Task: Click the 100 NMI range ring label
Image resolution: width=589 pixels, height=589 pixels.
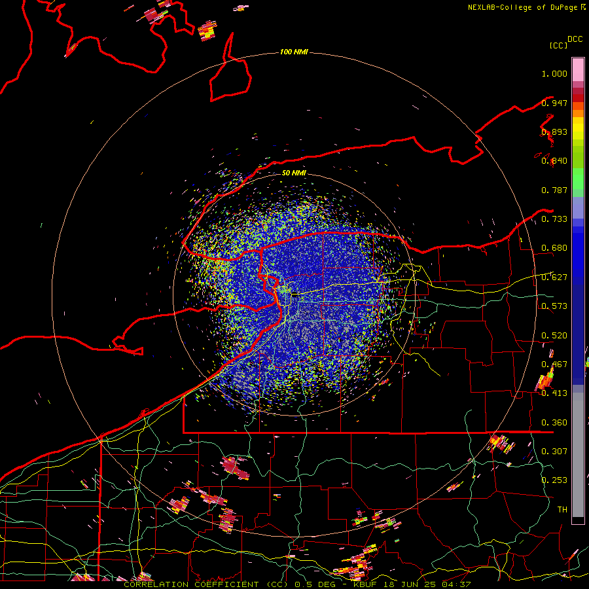Action: pyautogui.click(x=294, y=52)
